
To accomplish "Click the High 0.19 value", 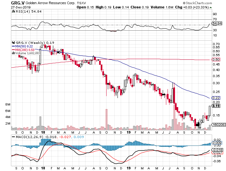I will [x=103, y=7].
